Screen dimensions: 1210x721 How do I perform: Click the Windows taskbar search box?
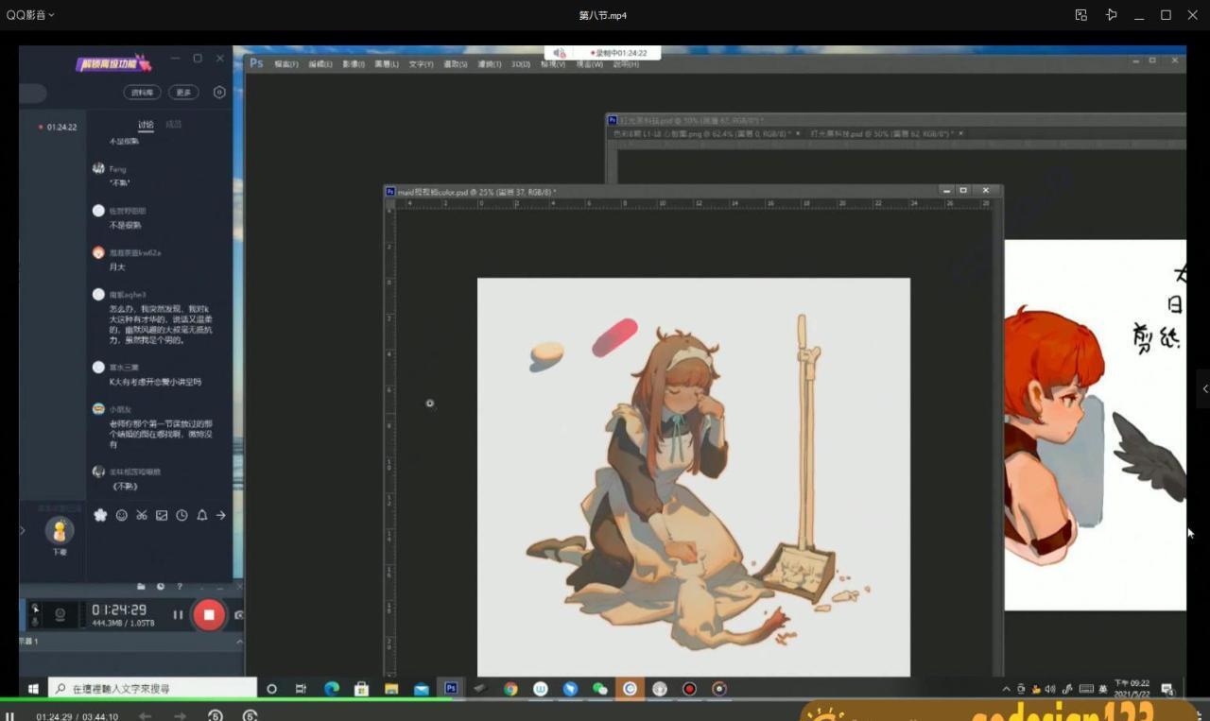tap(151, 689)
